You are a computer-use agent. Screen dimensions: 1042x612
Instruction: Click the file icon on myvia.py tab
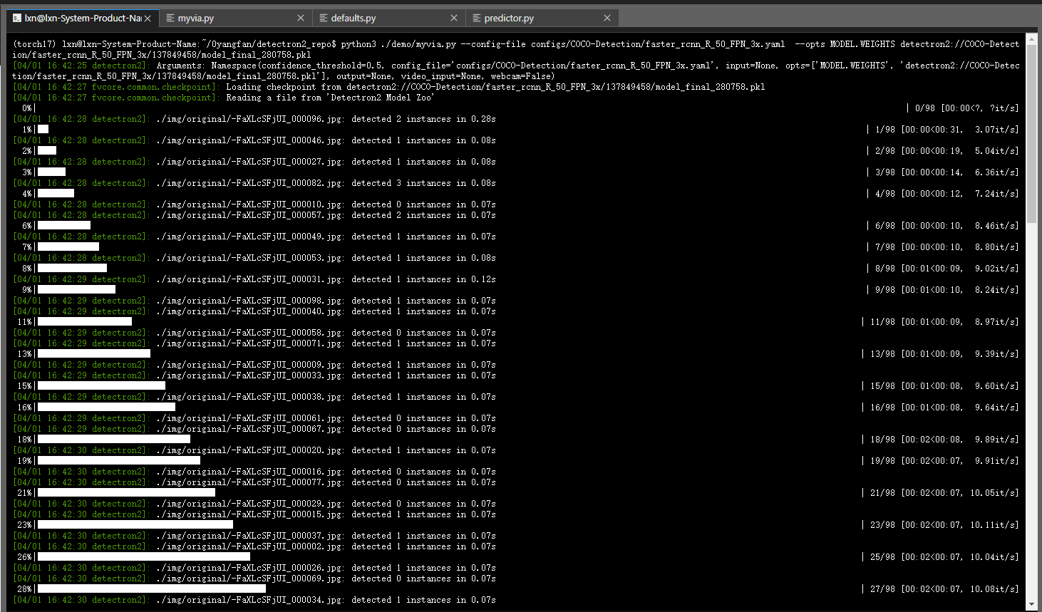point(170,18)
